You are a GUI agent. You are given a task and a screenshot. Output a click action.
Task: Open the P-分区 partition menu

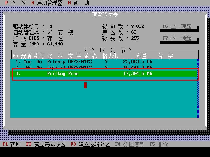[x=15, y=3]
